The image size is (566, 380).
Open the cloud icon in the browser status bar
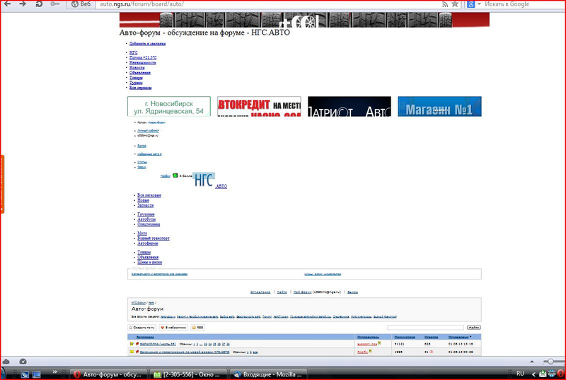pyautogui.click(x=6, y=362)
